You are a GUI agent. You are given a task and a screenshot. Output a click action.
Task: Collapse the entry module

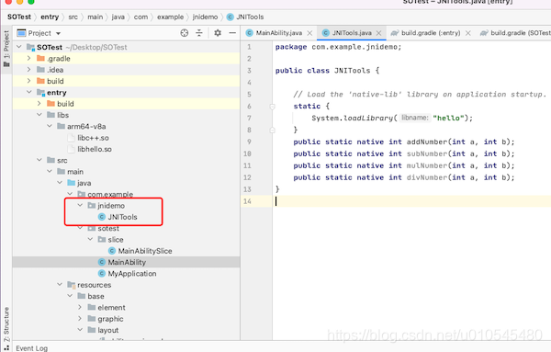[29, 92]
